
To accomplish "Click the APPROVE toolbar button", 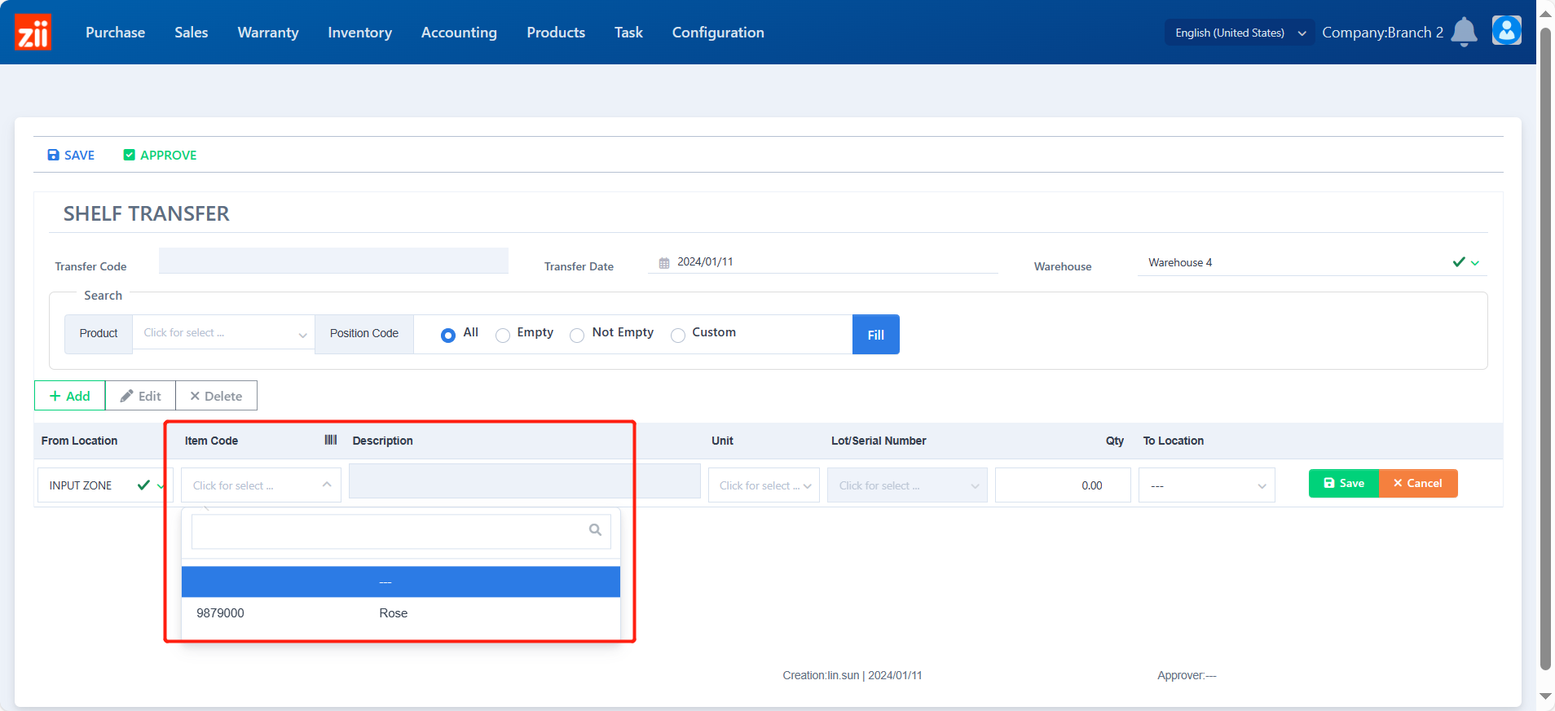I will [160, 155].
